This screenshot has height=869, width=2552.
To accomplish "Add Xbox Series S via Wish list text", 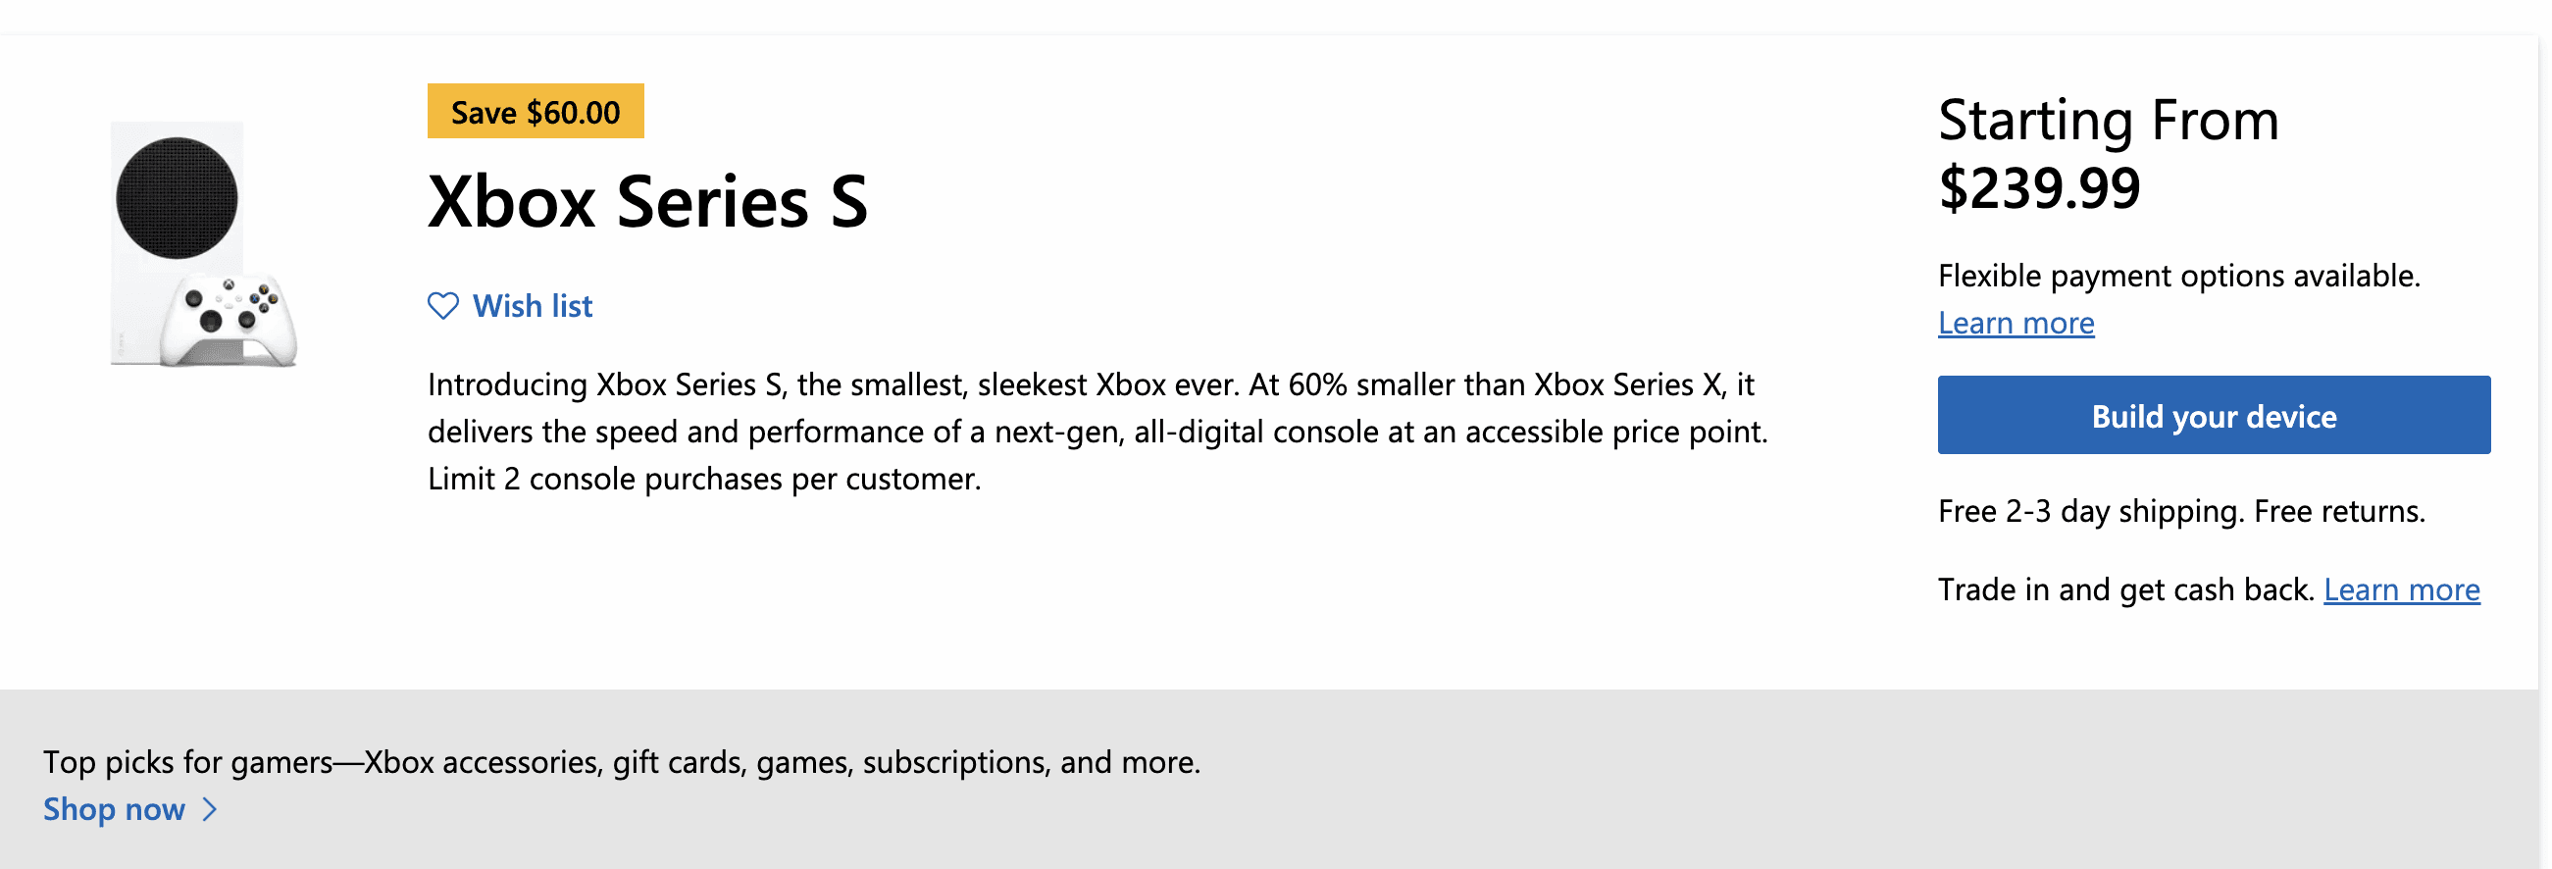I will pos(532,306).
